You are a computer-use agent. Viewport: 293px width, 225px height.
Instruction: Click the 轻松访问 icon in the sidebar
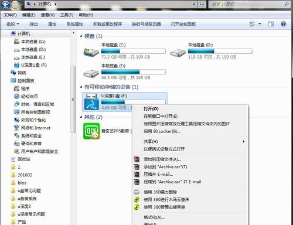click(x=16, y=96)
